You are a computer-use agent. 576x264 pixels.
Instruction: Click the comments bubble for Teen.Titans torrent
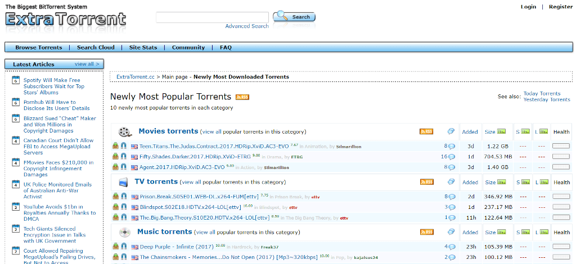[x=452, y=146]
